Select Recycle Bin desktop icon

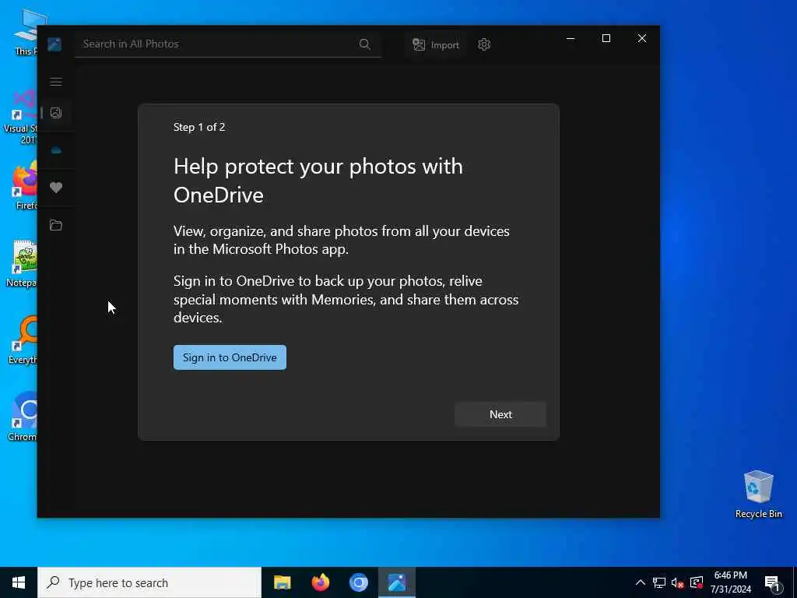tap(758, 494)
